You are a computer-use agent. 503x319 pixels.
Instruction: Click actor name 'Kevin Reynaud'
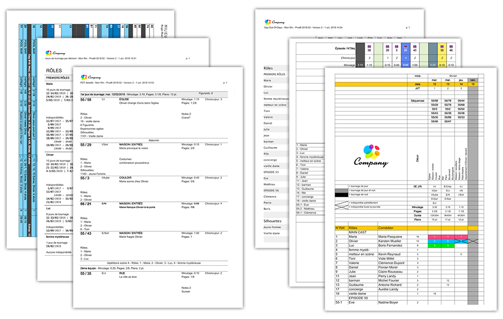[389, 254]
